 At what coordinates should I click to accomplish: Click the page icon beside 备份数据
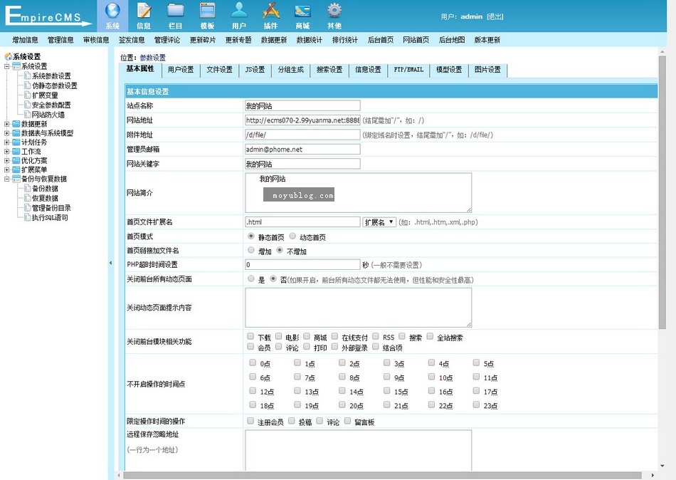coord(28,188)
